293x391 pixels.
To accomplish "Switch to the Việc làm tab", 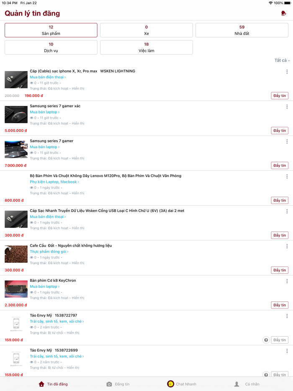I will tap(146, 47).
